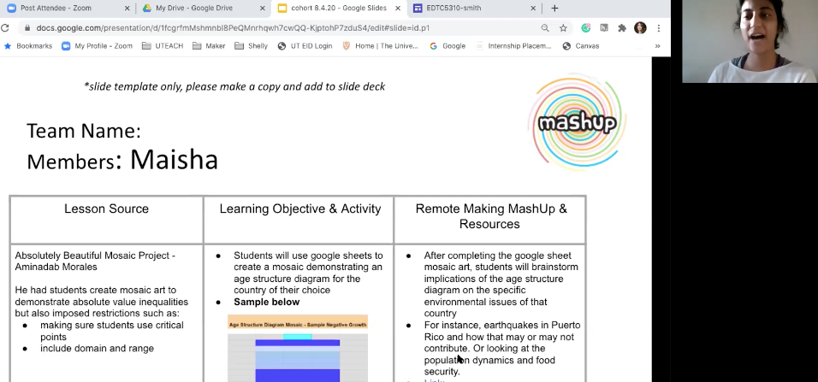Screen dimensions: 818x382
Task: Select the slide template note text
Action: pyautogui.click(x=234, y=86)
